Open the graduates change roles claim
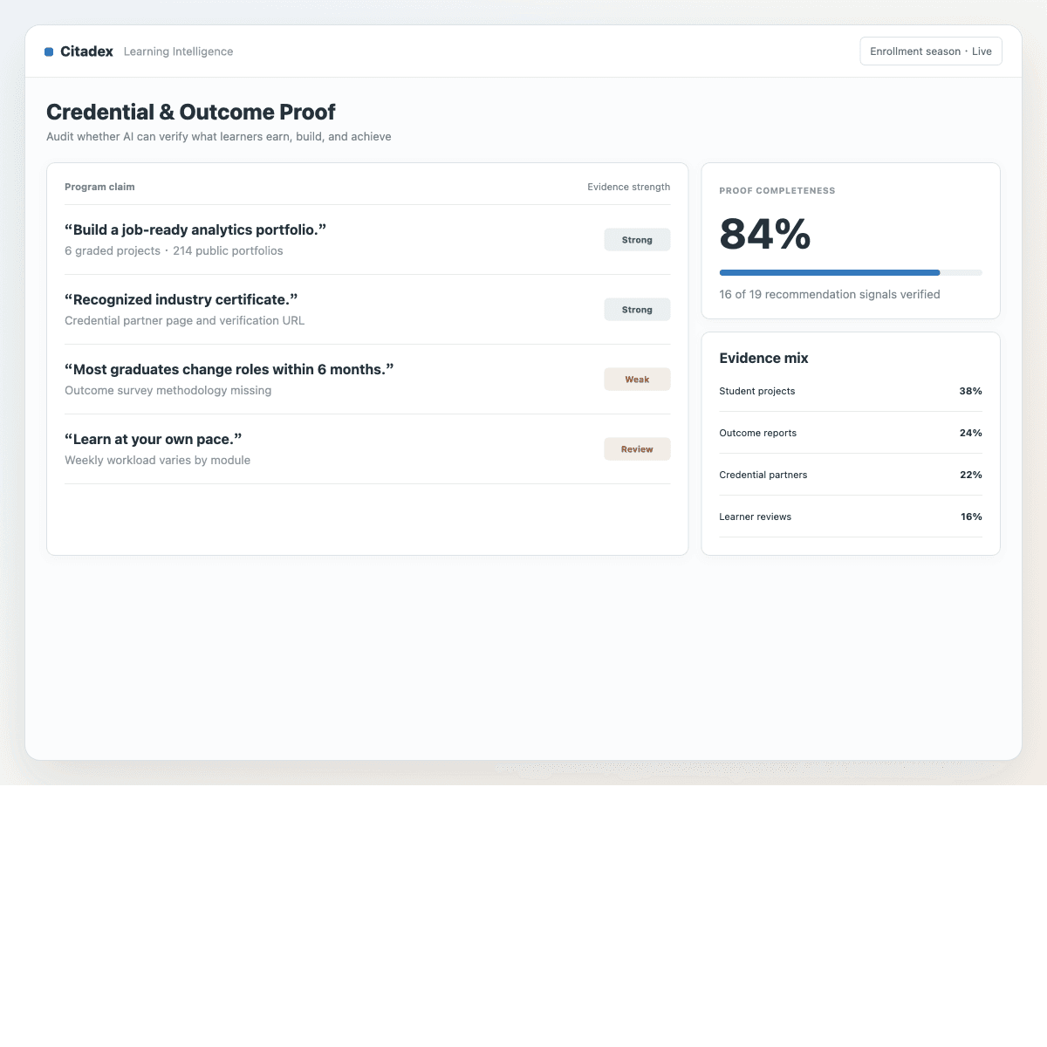Screen dimensions: 1047x1047 click(367, 380)
